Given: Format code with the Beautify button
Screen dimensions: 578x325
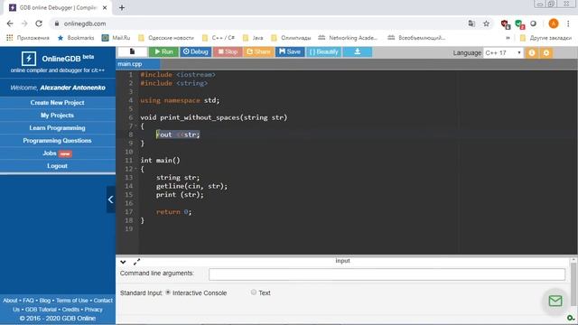Looking at the screenshot, I should [323, 51].
